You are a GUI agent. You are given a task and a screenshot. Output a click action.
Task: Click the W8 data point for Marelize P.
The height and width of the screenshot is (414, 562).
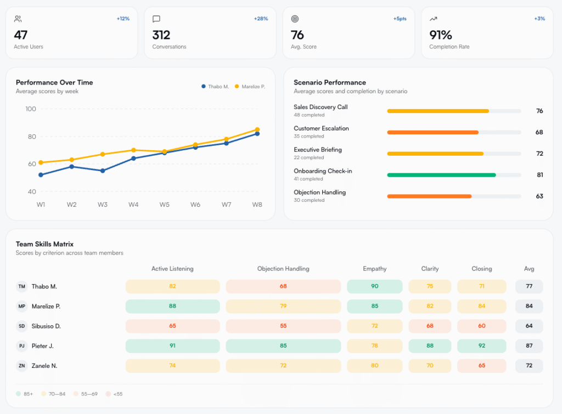point(257,129)
